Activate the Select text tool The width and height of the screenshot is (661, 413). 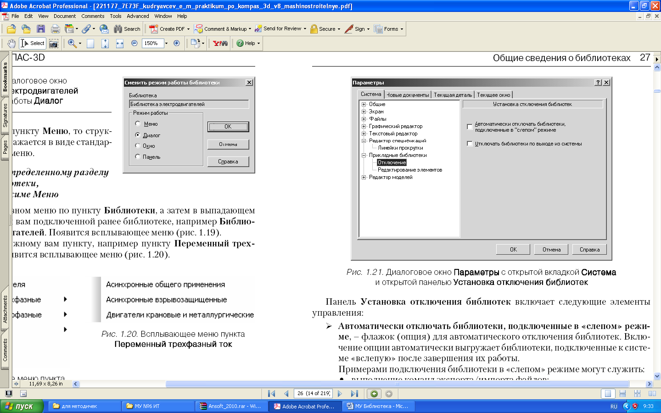33,43
